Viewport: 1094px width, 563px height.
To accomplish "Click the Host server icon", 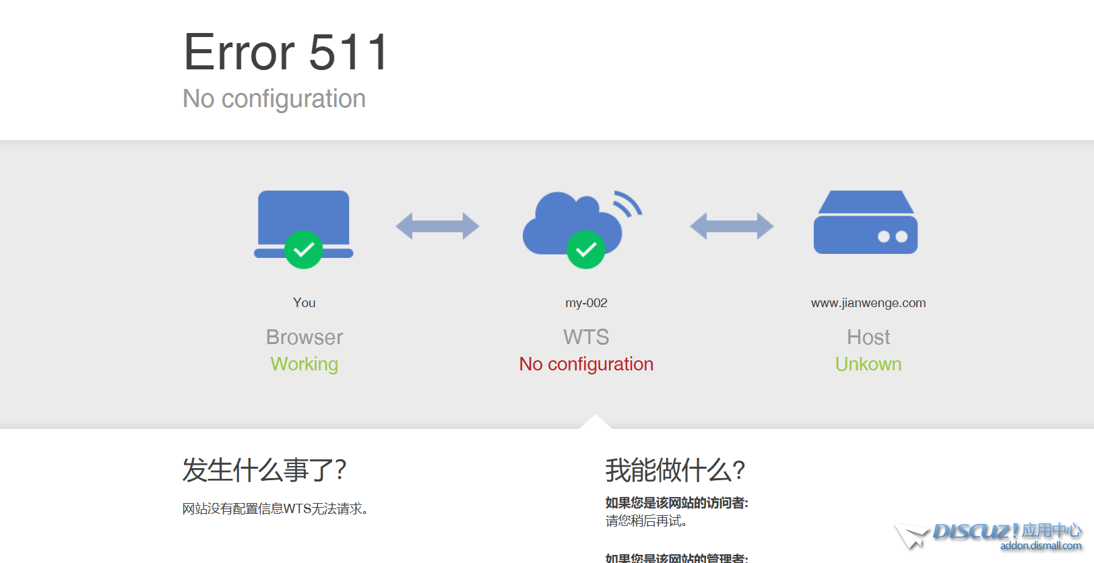I will point(866,223).
